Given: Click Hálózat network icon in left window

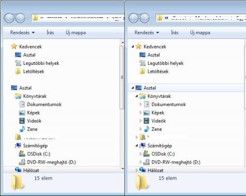Looking at the screenshot, I should coord(18,169).
